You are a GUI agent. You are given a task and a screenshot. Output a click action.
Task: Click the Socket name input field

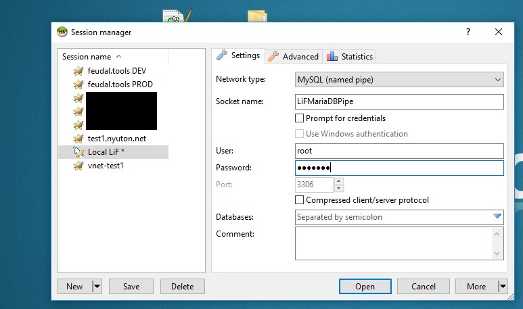pos(399,101)
